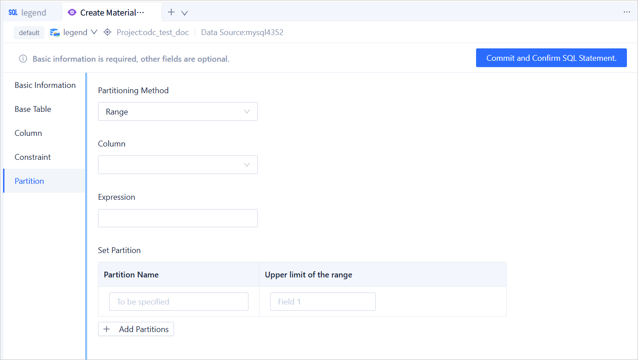Click the Expression input field
This screenshot has width=638, height=360.
coord(177,218)
